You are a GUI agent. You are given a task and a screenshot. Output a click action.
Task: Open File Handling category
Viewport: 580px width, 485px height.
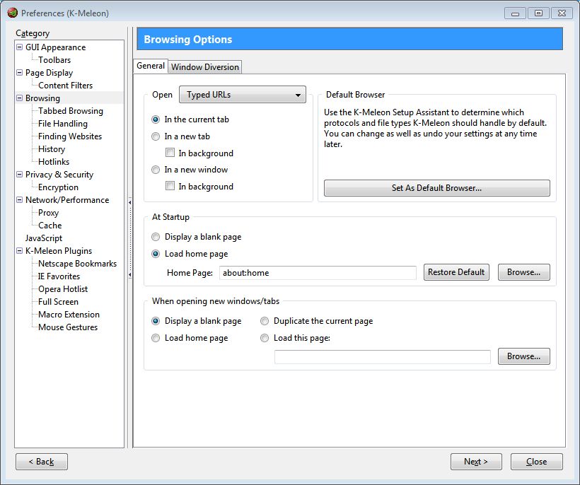tap(63, 124)
